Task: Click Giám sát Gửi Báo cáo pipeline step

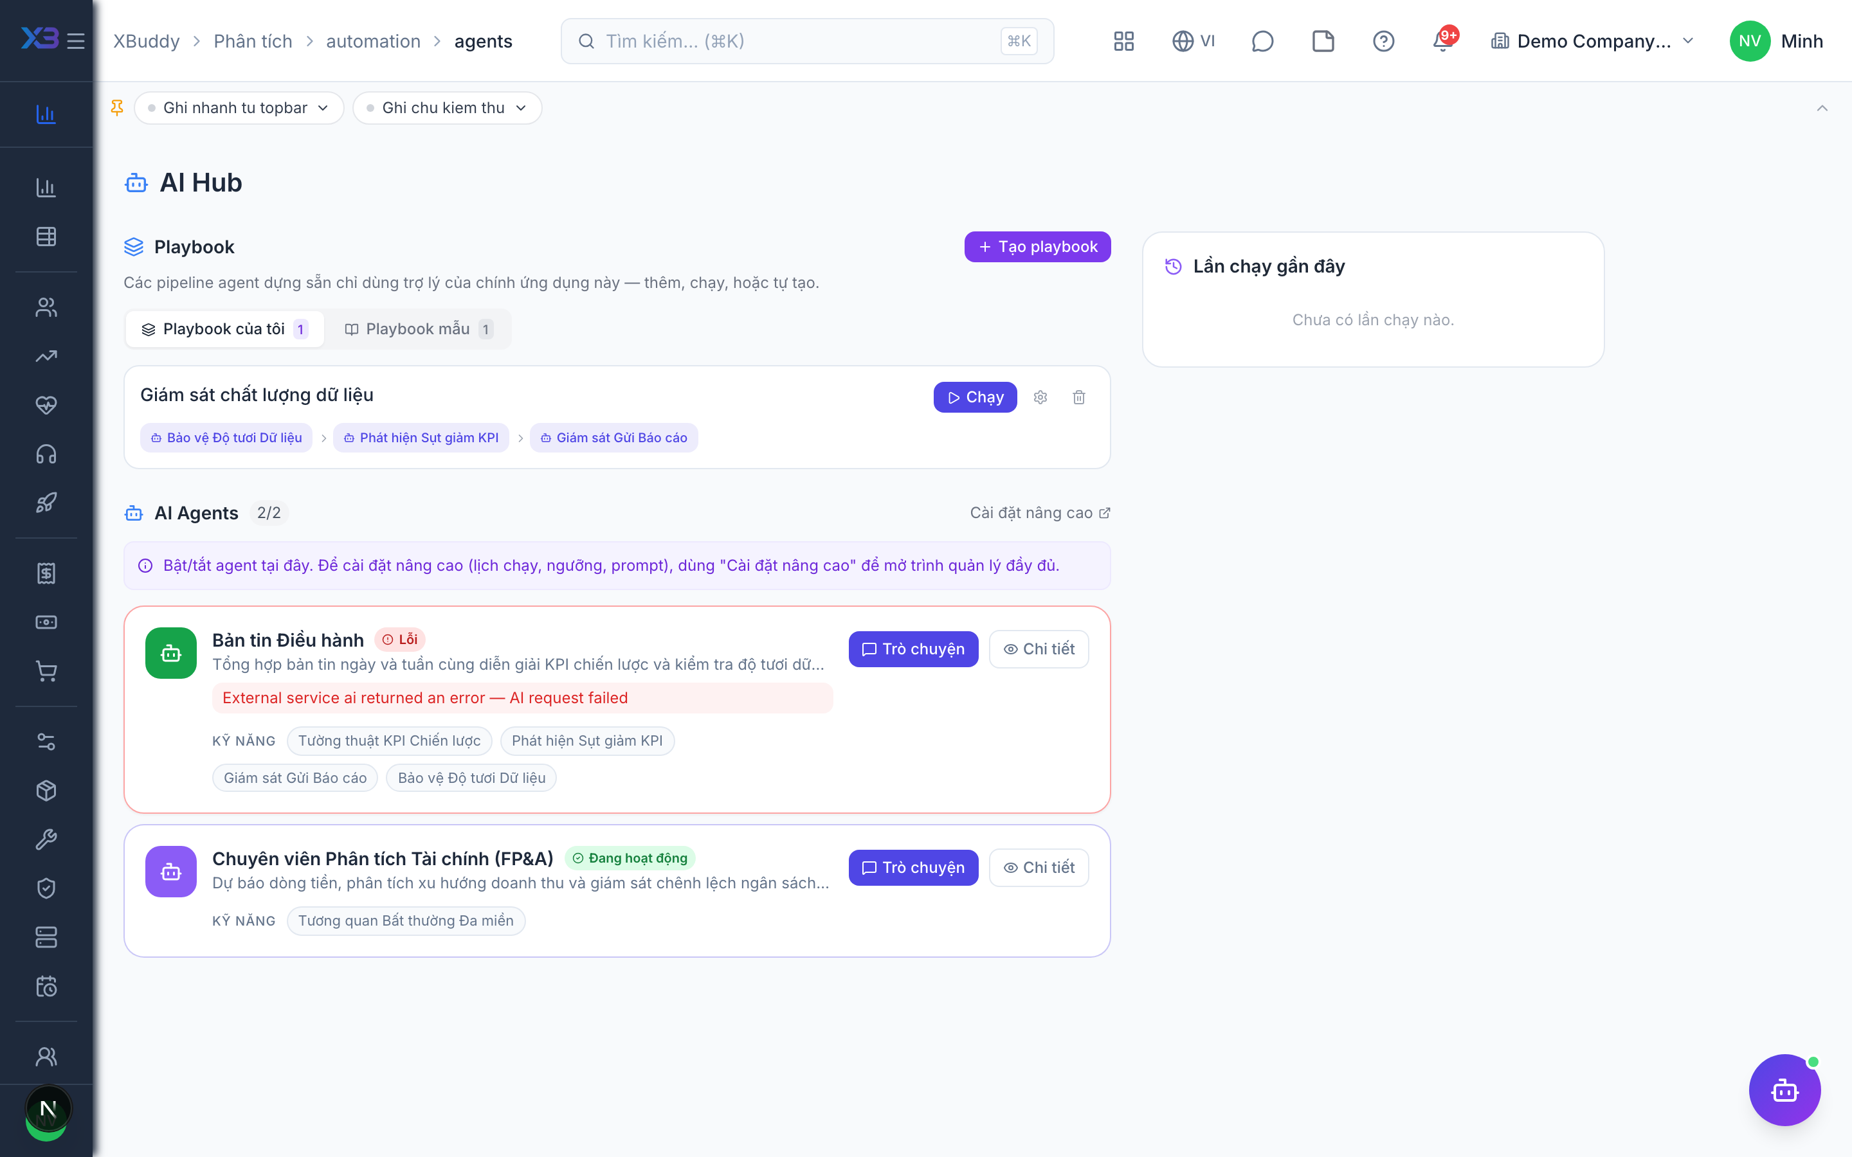Action: click(x=613, y=438)
